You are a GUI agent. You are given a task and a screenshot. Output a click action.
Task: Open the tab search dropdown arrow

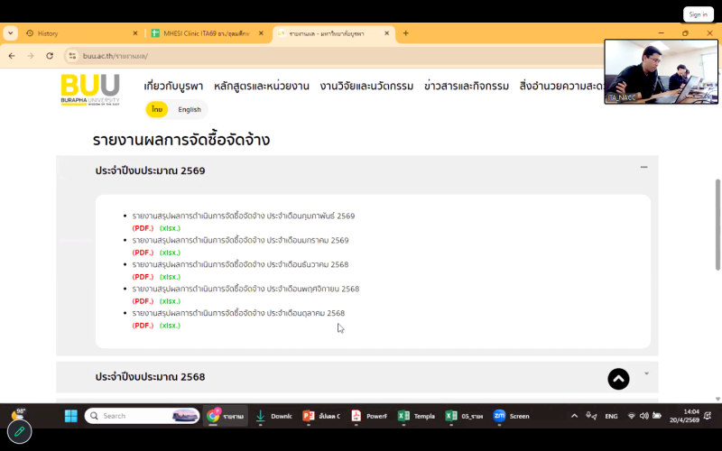point(11,33)
